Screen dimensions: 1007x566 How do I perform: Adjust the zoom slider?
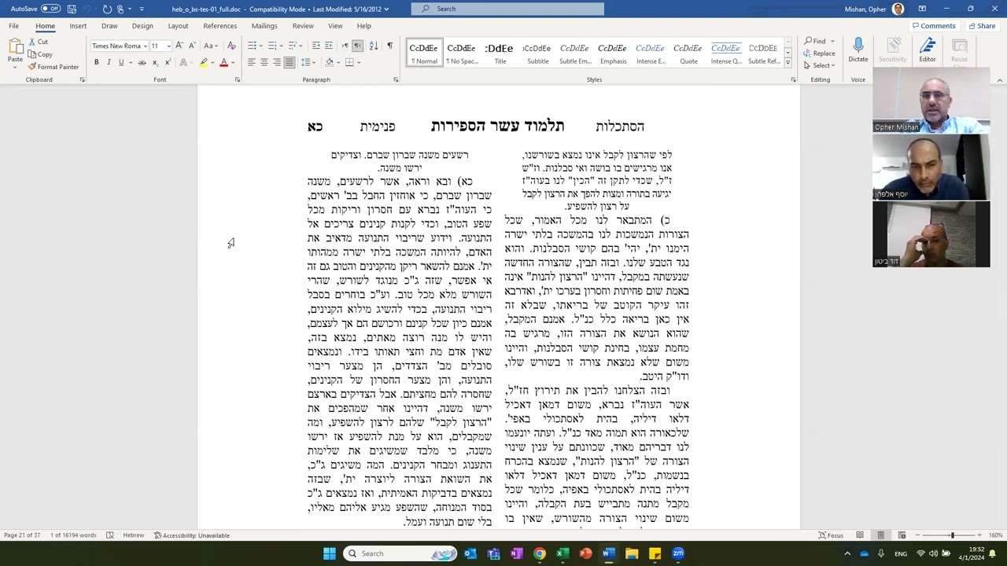(x=952, y=535)
